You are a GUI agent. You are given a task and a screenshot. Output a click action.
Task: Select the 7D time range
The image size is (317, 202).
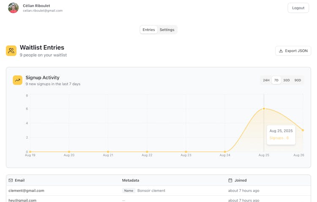tap(276, 80)
